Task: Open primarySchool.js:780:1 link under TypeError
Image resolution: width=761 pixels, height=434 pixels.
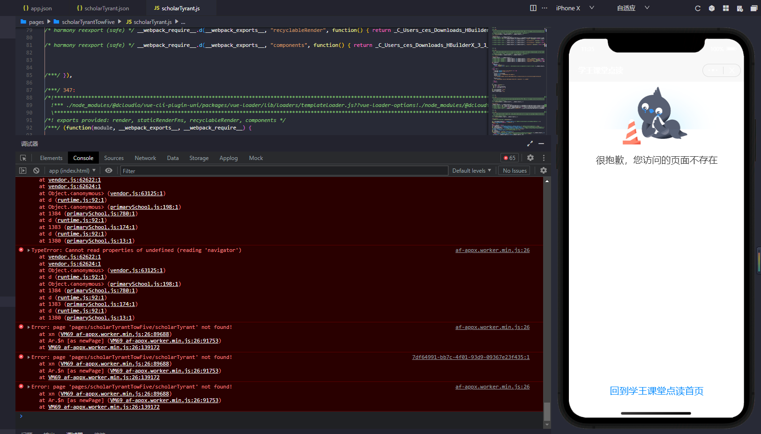Action: (x=101, y=291)
